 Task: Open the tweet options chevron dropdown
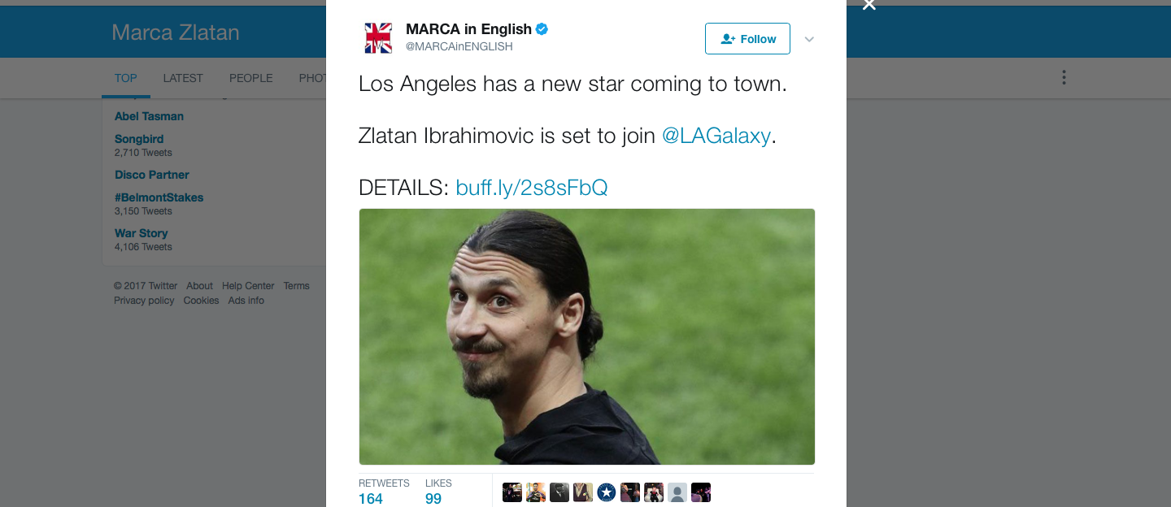coord(809,39)
